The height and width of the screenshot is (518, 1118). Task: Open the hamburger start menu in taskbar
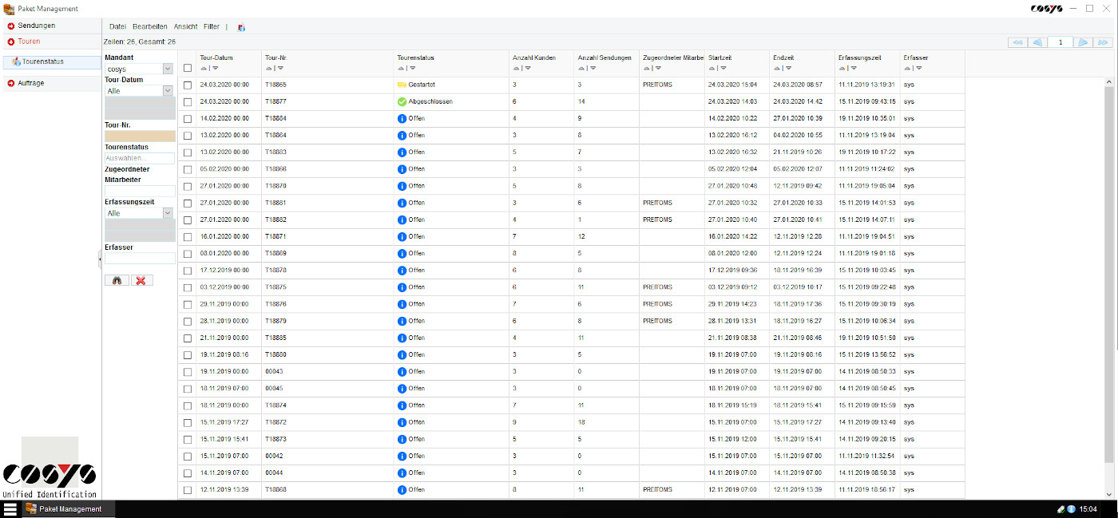10,508
